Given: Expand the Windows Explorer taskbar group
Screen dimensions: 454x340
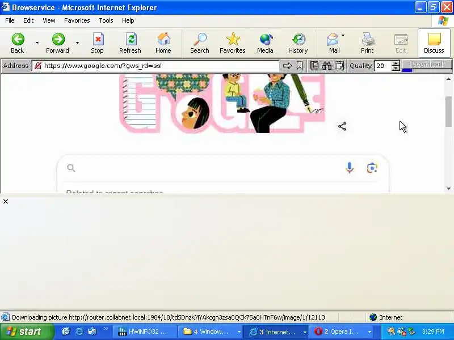Looking at the screenshot, I should pyautogui.click(x=239, y=332).
